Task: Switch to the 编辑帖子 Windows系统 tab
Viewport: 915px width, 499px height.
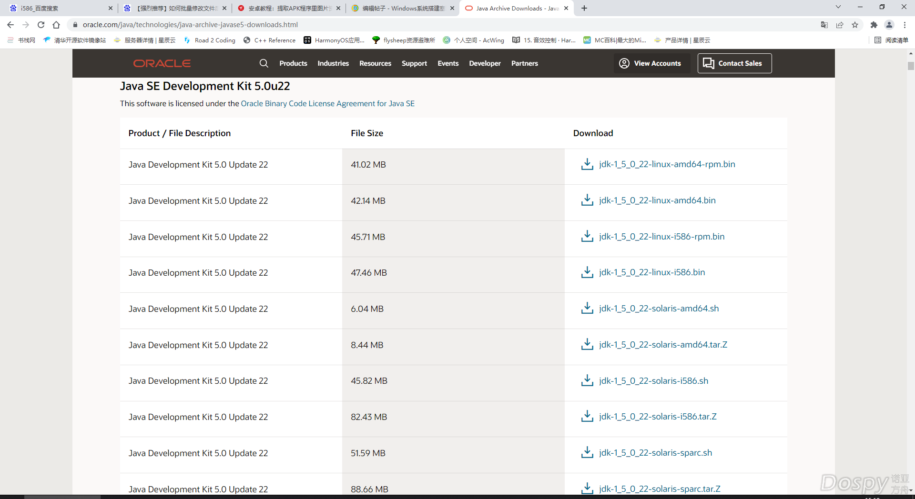Action: [403, 8]
